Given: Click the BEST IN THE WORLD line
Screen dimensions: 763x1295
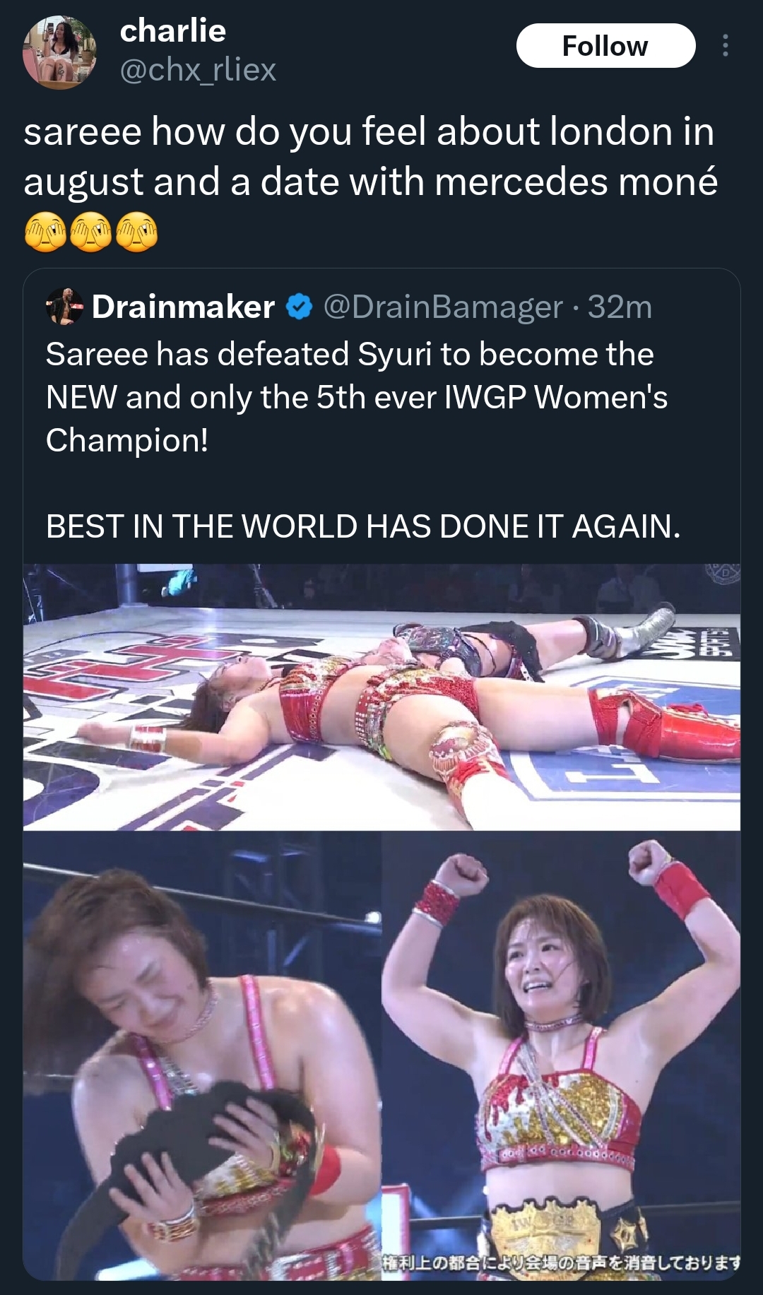Looking at the screenshot, I should point(363,526).
